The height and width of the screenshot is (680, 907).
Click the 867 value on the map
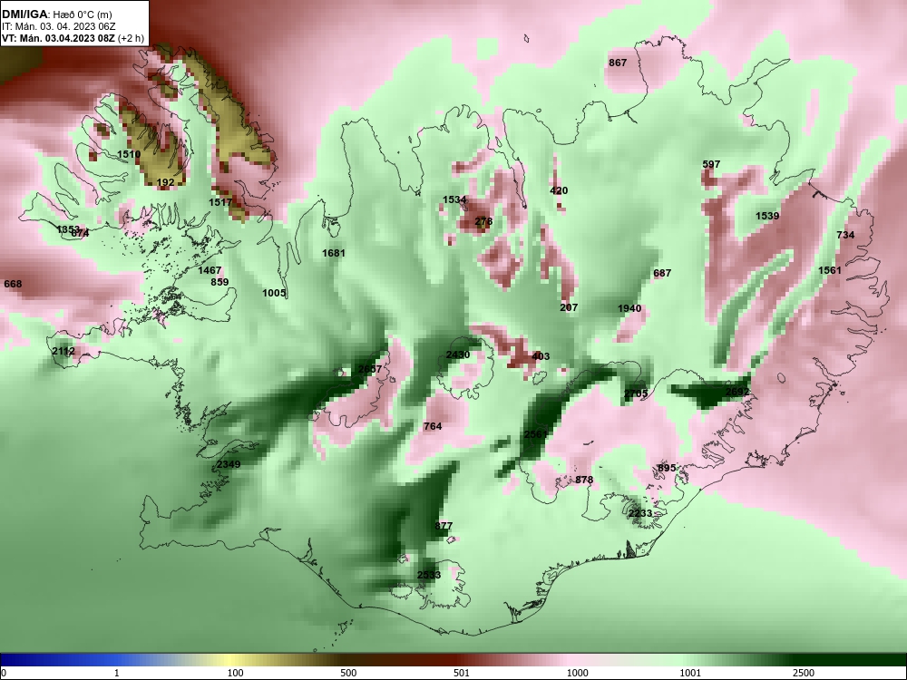click(618, 63)
